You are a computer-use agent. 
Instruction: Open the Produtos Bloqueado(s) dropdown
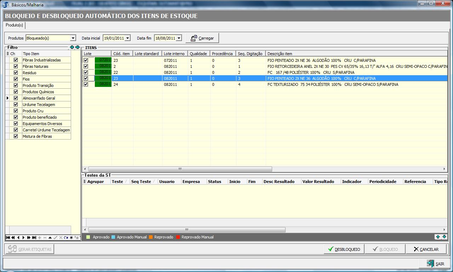pos(73,38)
